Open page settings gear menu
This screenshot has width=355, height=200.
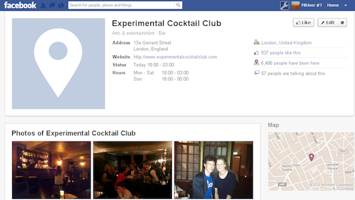pyautogui.click(x=342, y=22)
